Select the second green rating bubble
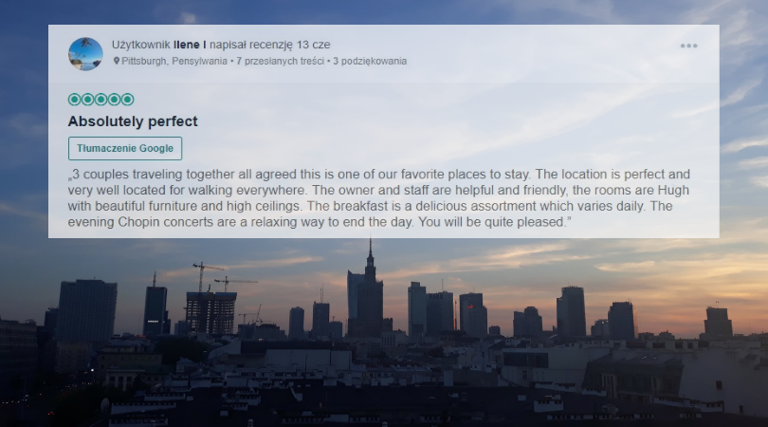The height and width of the screenshot is (427, 768). click(x=87, y=100)
